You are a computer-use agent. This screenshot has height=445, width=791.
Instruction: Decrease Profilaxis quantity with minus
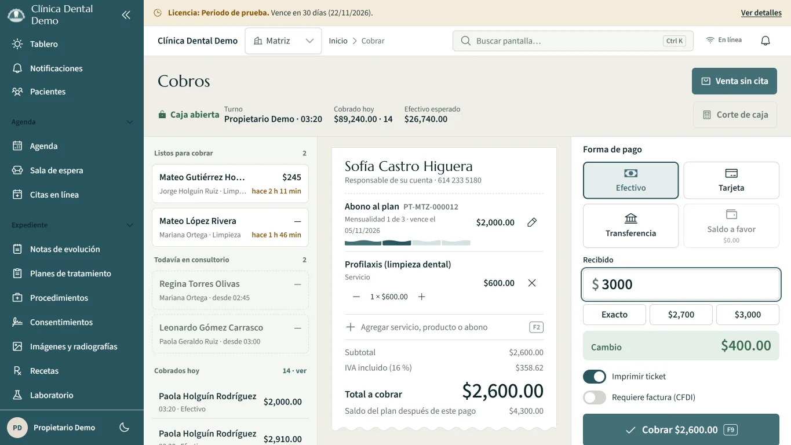(356, 297)
